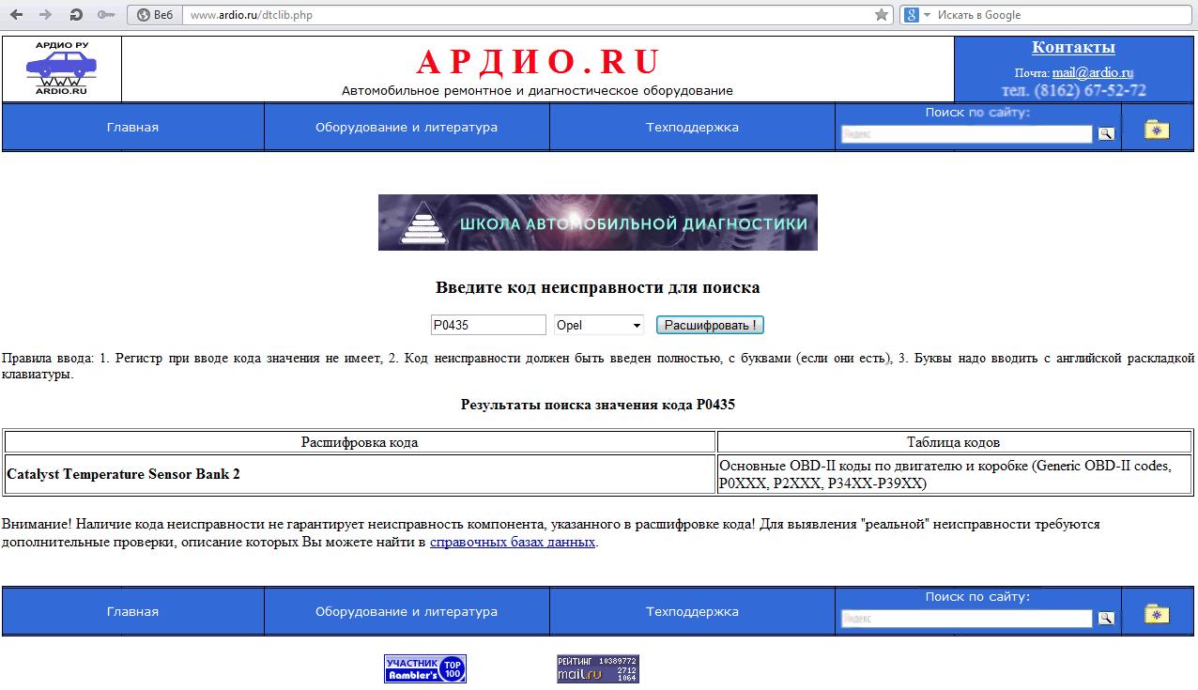Open the Opel manufacturer dropdown
Screen dimensions: 1198x690
pos(599,325)
